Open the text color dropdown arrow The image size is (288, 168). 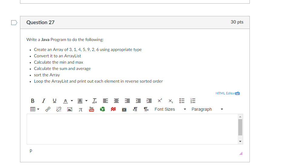(x=72, y=101)
